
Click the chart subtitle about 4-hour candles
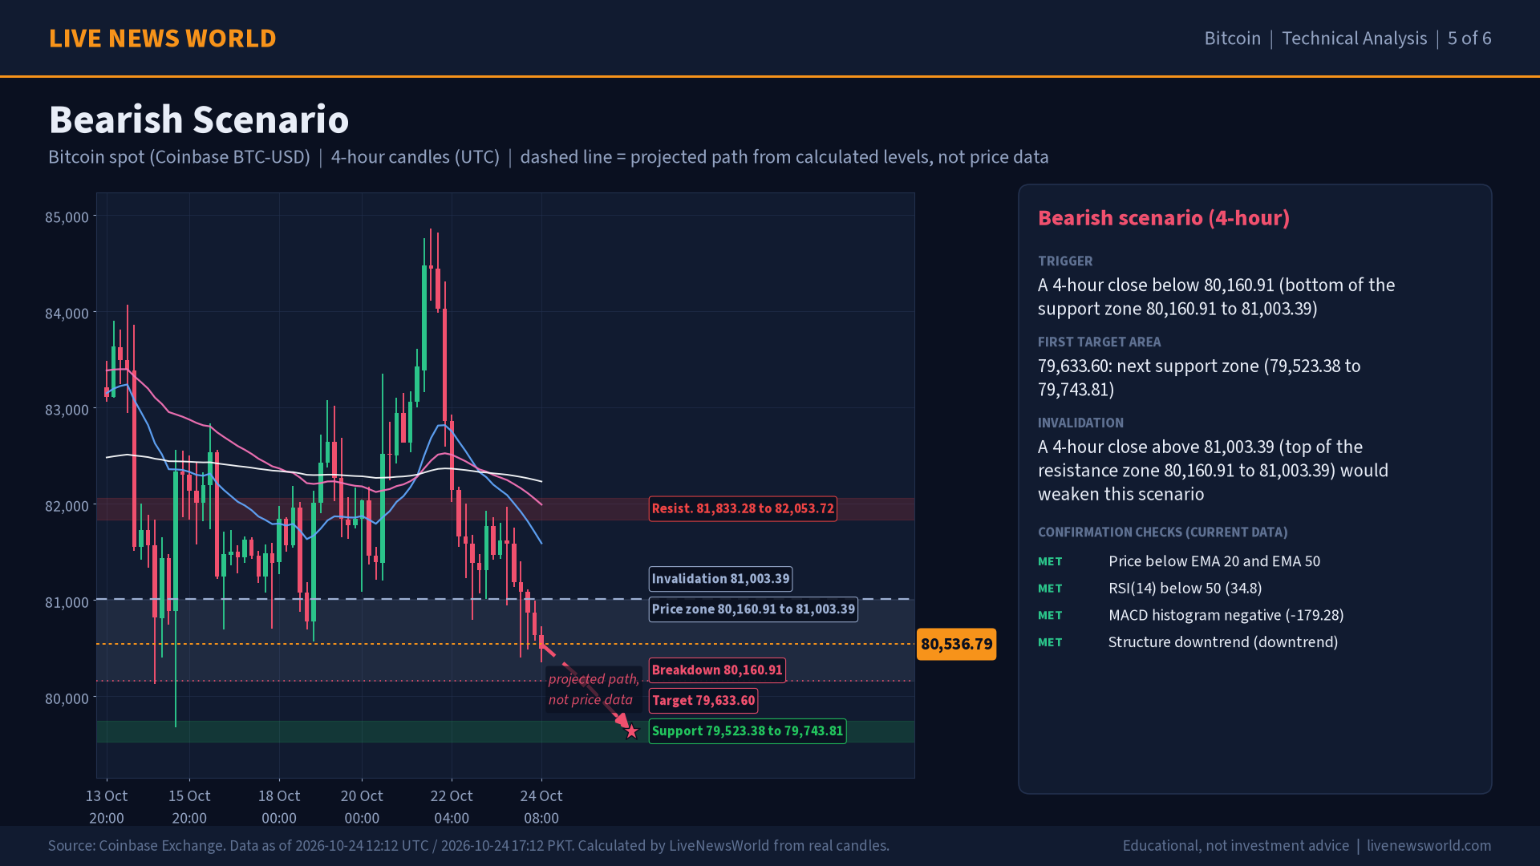(x=548, y=157)
